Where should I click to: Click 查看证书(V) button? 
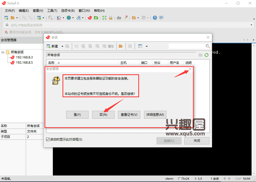pos(129,115)
